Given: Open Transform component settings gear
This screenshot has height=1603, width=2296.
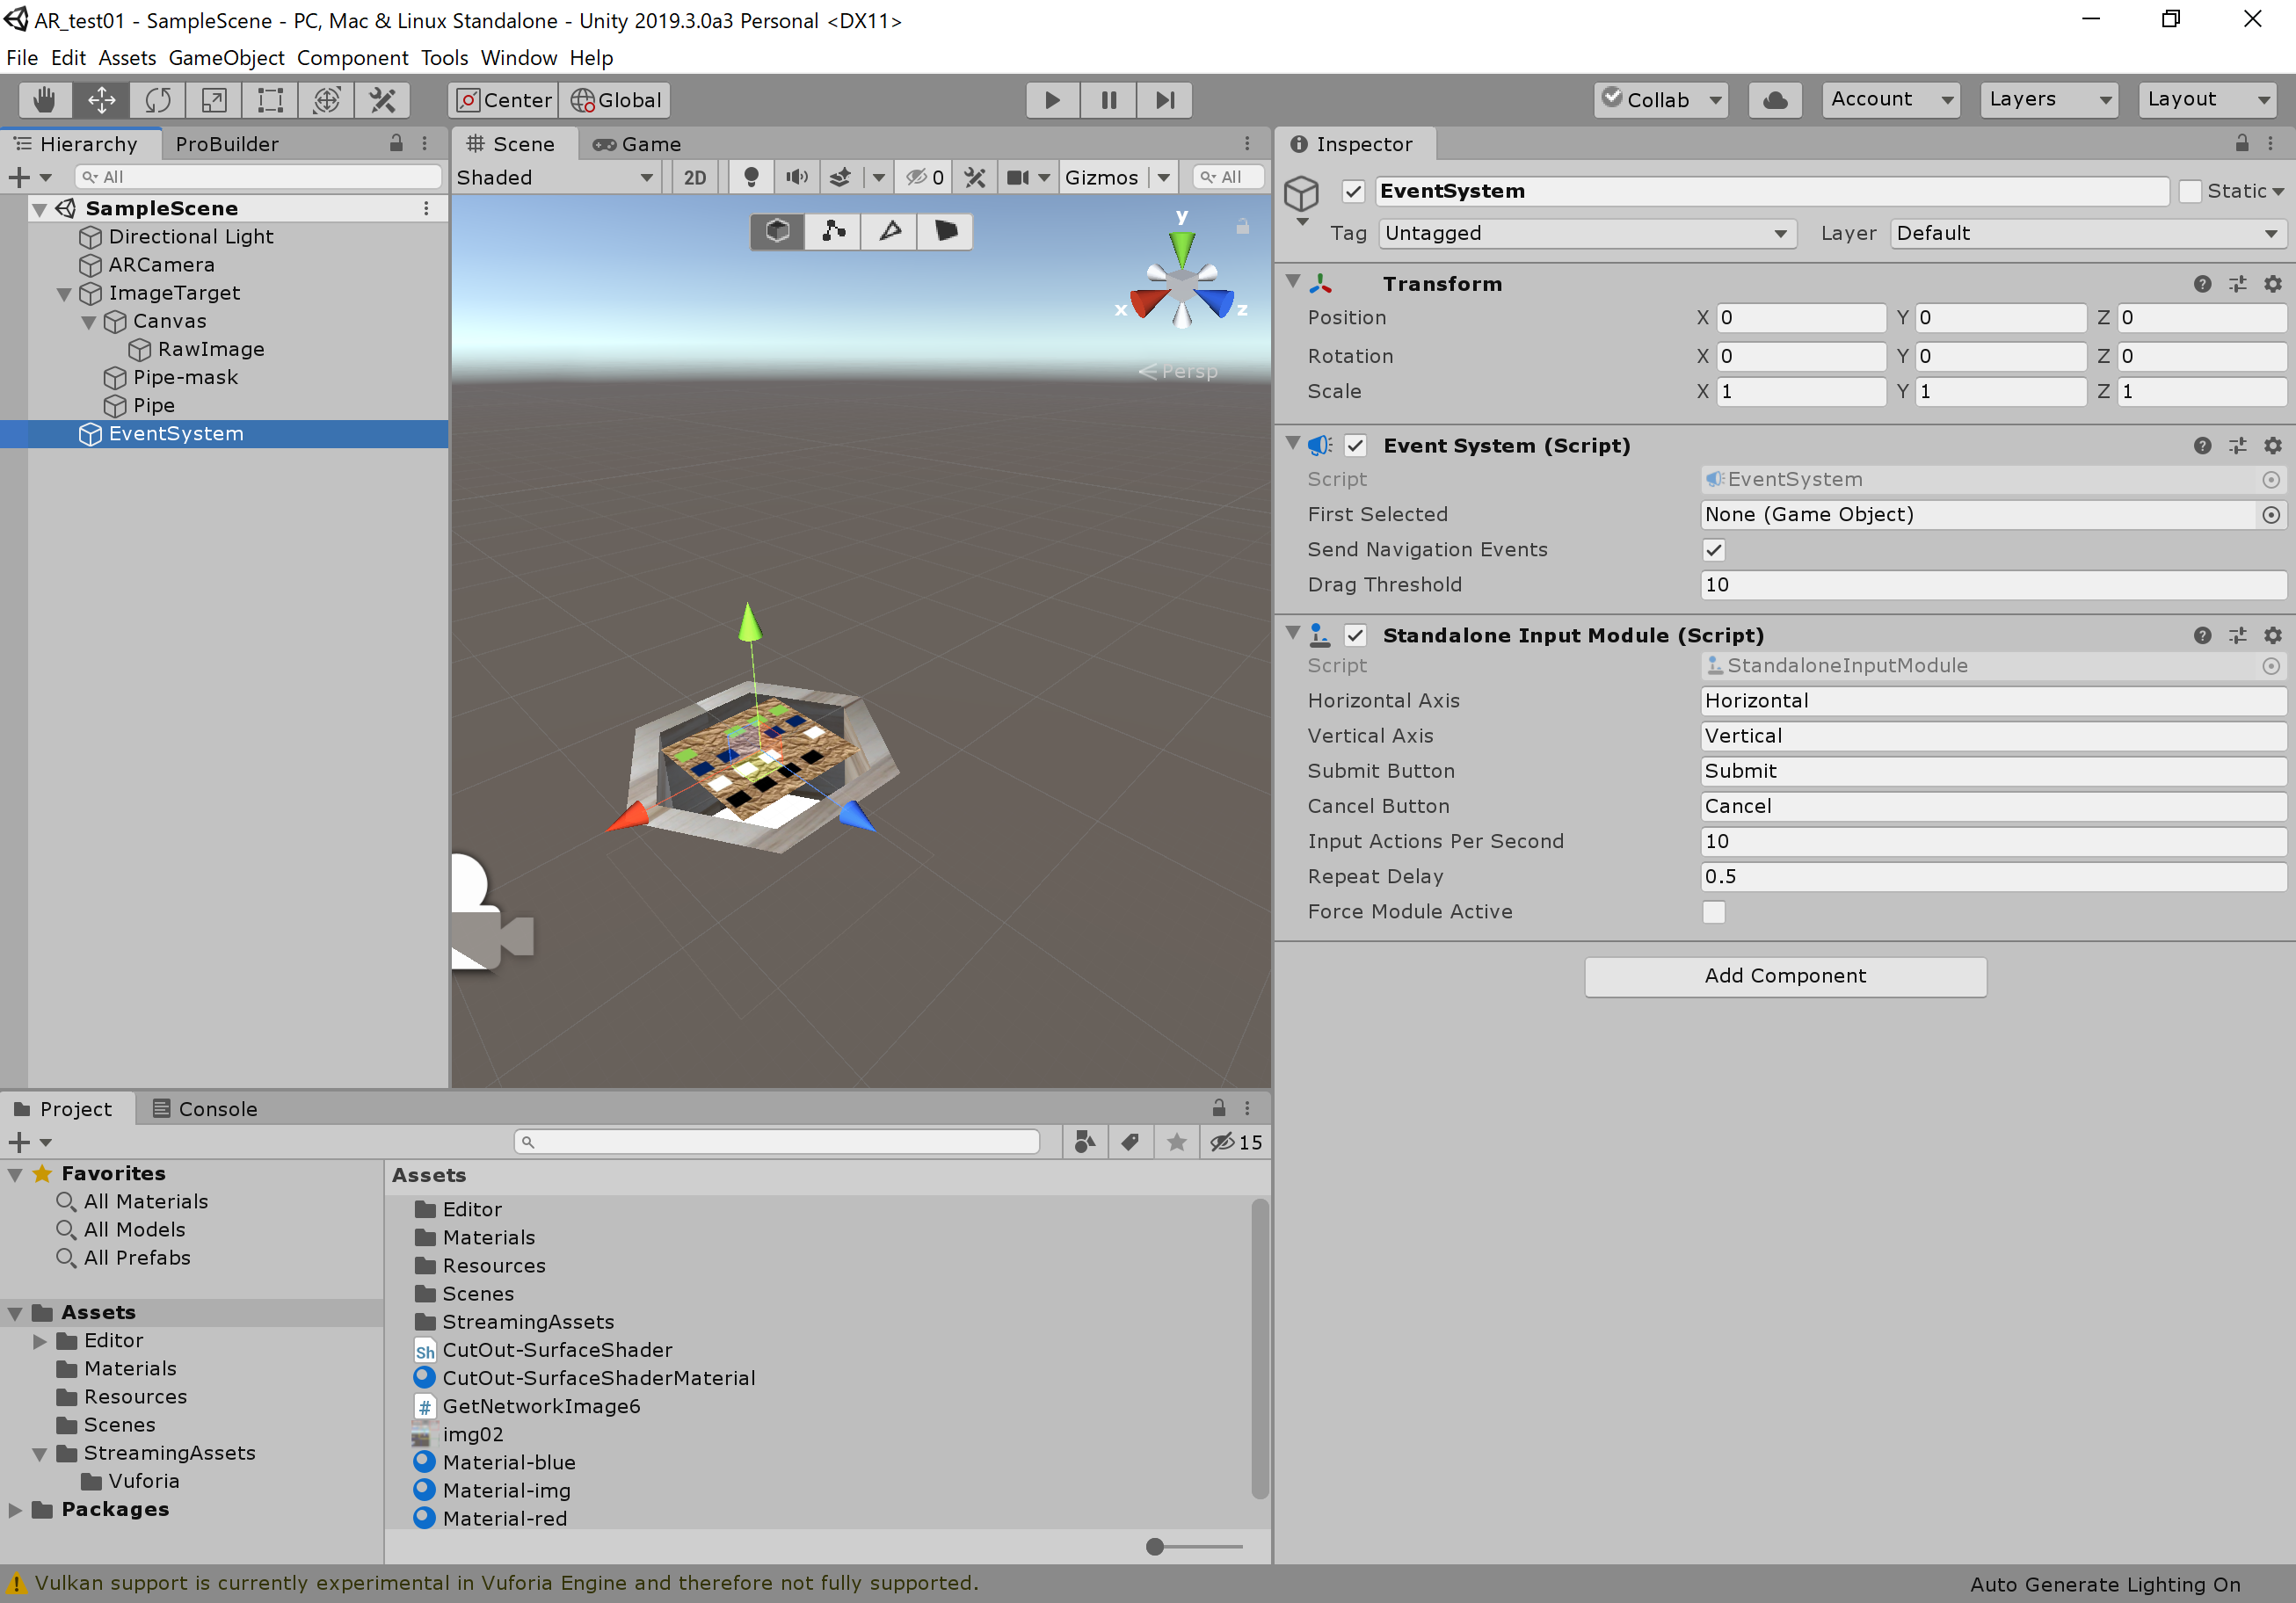Looking at the screenshot, I should 2272,284.
